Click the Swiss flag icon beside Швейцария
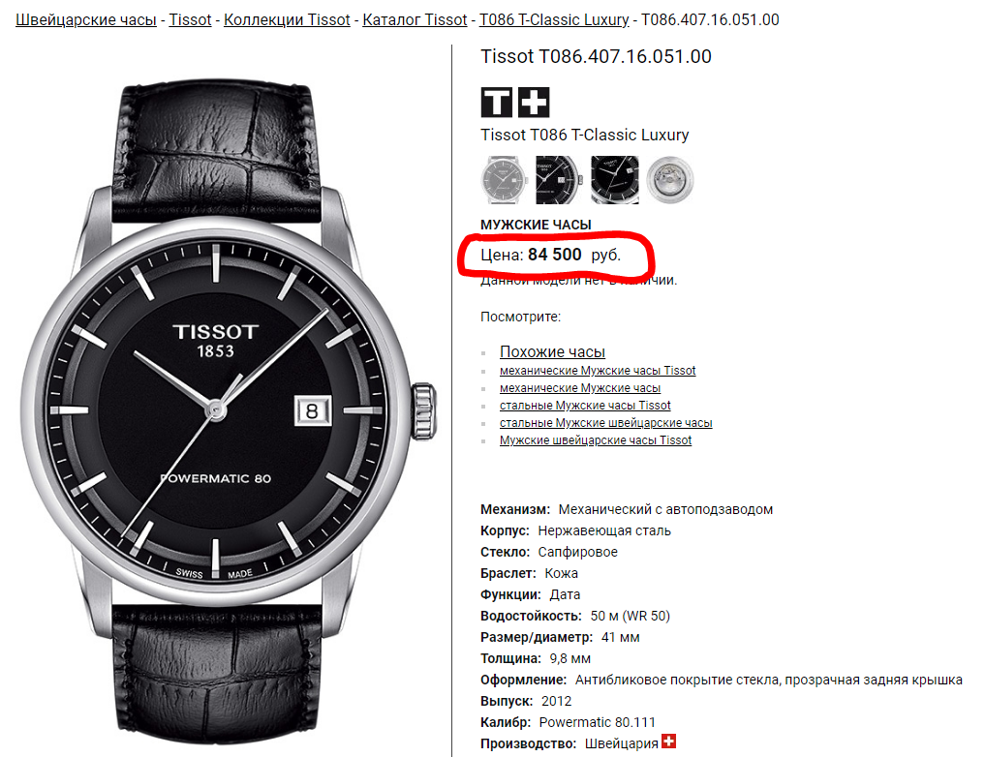985x757 pixels. click(669, 742)
